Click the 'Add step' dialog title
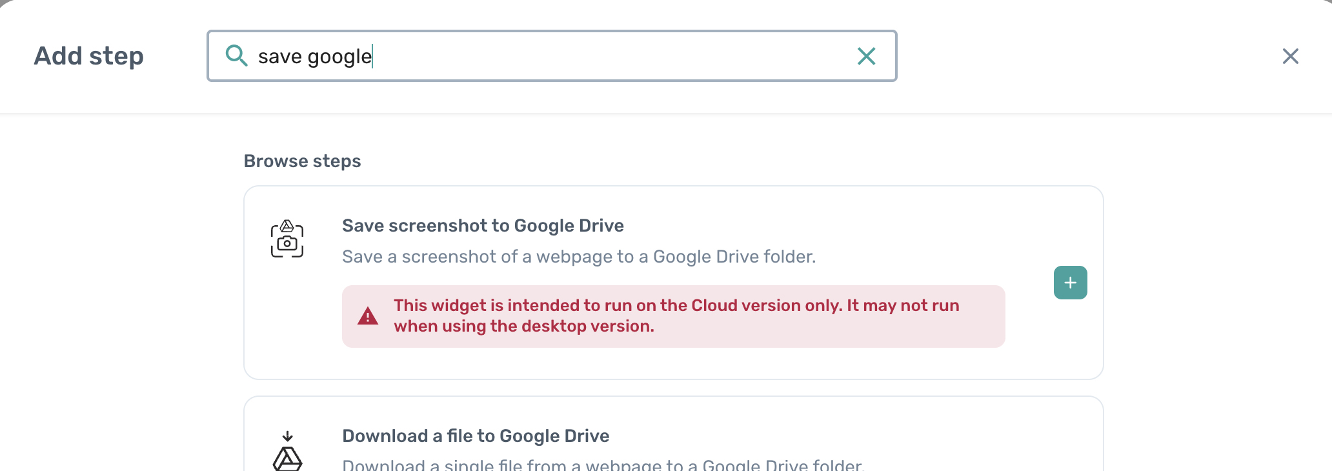This screenshot has height=471, width=1332. [89, 56]
